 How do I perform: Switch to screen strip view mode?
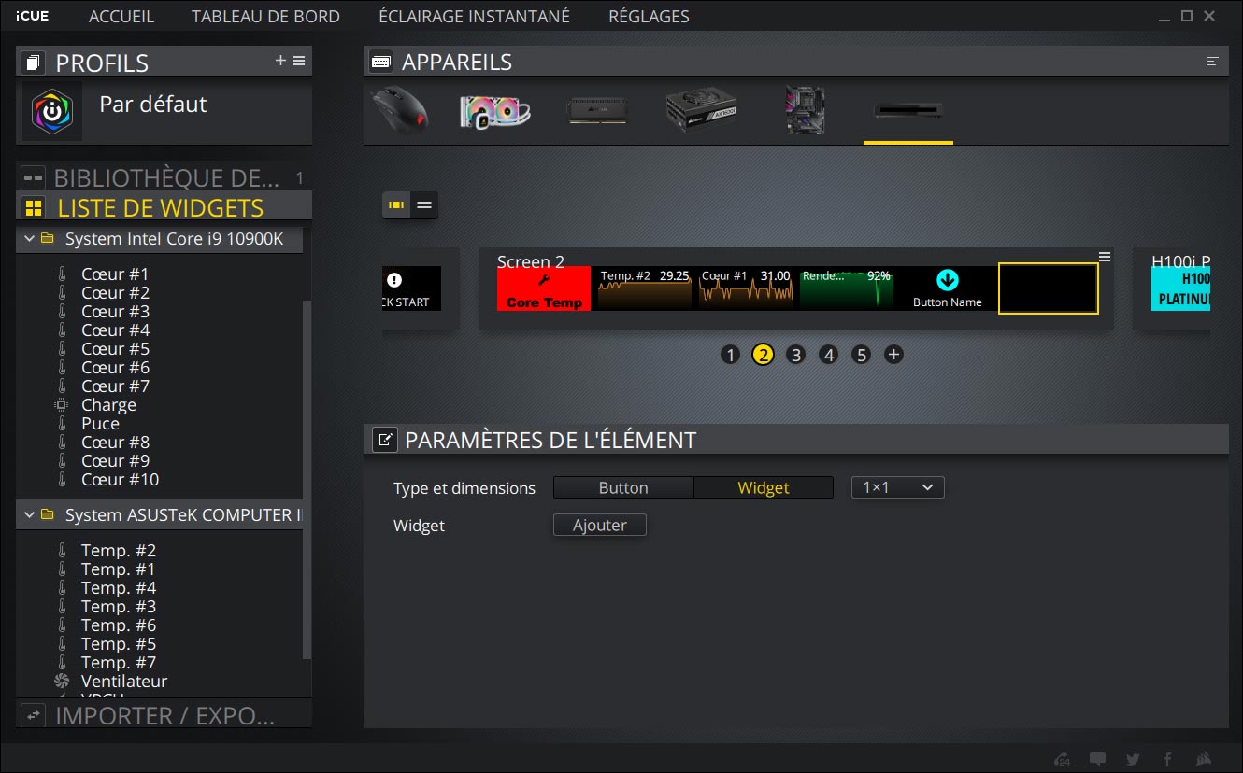click(x=396, y=204)
